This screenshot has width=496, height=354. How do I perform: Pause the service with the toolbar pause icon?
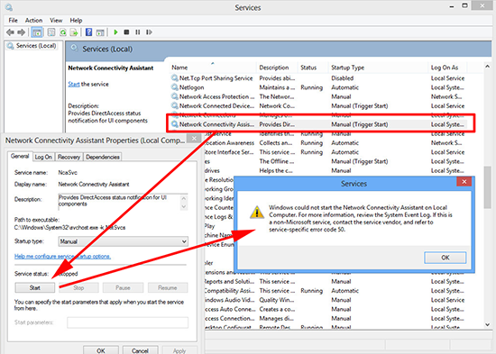pos(138,32)
